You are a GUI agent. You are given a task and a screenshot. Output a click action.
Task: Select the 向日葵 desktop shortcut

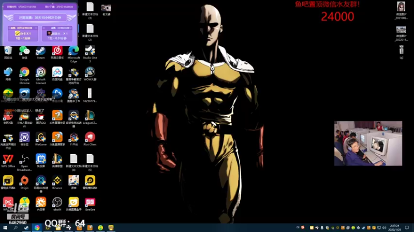pyautogui.click(x=41, y=204)
